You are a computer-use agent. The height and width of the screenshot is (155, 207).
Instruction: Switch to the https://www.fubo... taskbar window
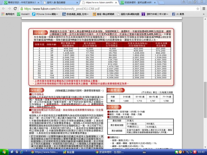pos(45,152)
